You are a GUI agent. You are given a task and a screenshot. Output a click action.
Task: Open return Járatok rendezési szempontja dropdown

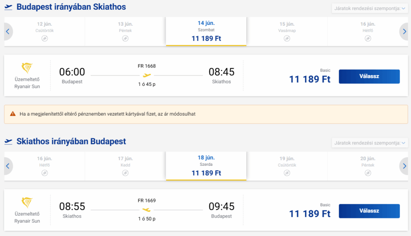[x=370, y=143]
